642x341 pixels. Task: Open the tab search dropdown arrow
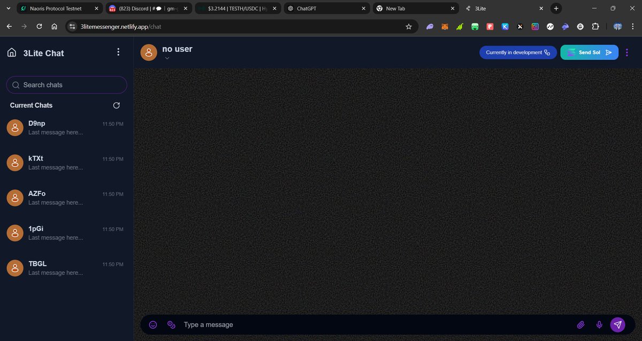click(7, 9)
